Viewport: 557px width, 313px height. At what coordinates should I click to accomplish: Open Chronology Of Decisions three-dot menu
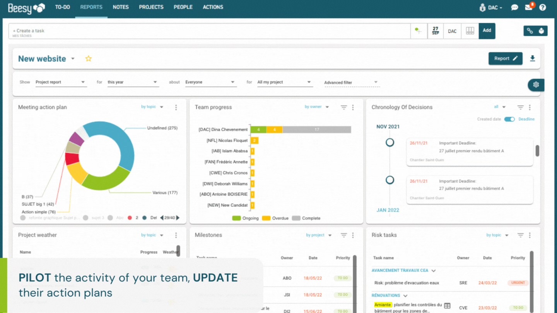click(x=530, y=107)
